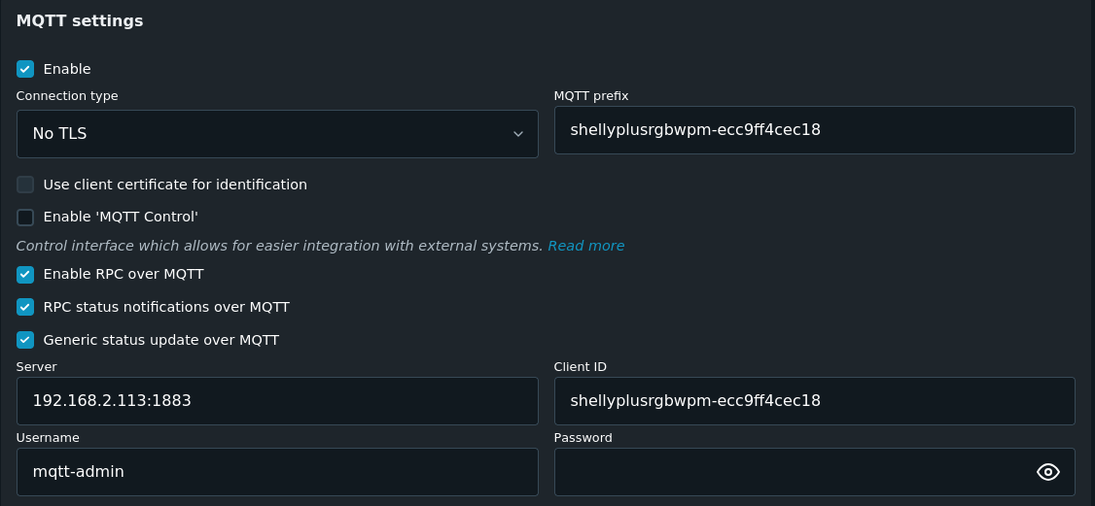
Task: Click the Control interface description text
Action: point(279,246)
